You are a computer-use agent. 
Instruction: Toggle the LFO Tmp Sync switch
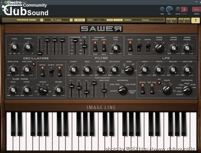(x=152, y=90)
